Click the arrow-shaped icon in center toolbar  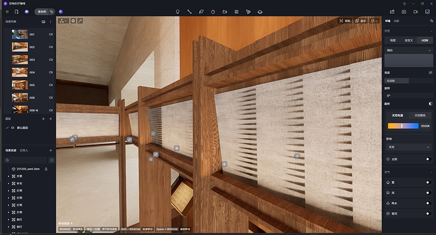pos(248,11)
